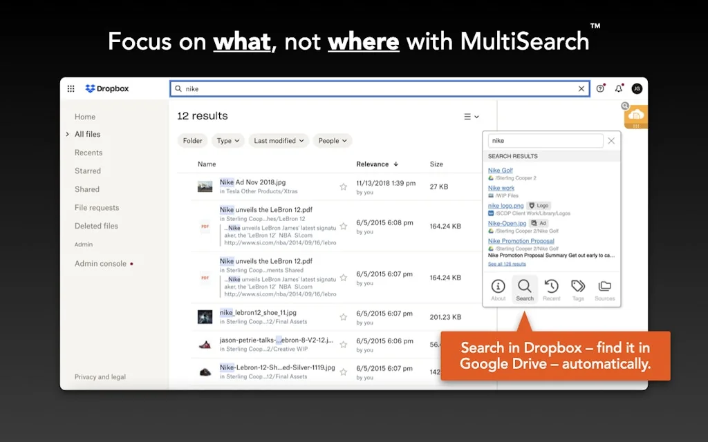Click the help question mark icon
Screen dimensions: 708x442
click(x=600, y=89)
